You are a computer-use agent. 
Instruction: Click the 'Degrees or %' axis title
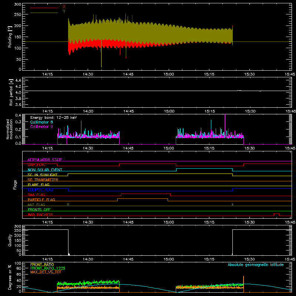(x=10, y=277)
